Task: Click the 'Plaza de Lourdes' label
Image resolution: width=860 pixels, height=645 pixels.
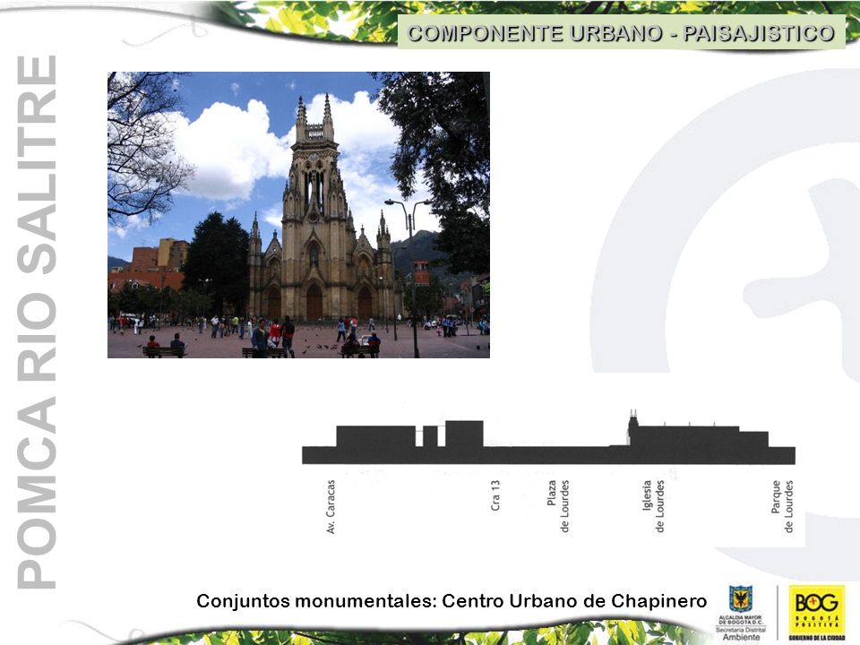Action: click(558, 506)
